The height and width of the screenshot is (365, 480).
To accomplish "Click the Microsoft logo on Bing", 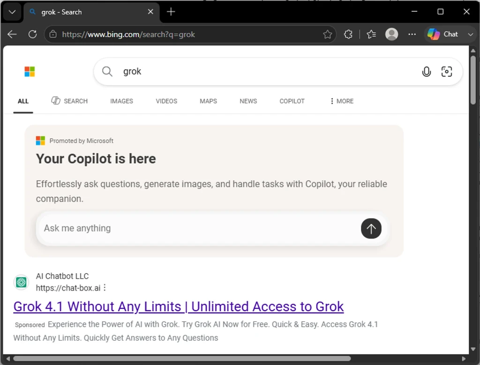I will [x=30, y=72].
